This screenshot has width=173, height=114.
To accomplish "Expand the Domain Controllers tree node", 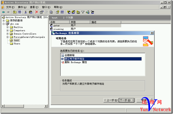I will click(x=7, y=34).
